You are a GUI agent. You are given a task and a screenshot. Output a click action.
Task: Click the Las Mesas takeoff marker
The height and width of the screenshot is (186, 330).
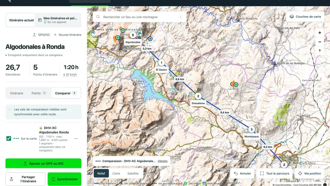point(236,85)
